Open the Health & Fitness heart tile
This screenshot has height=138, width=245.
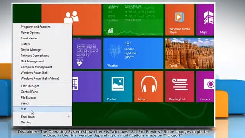tap(87, 53)
